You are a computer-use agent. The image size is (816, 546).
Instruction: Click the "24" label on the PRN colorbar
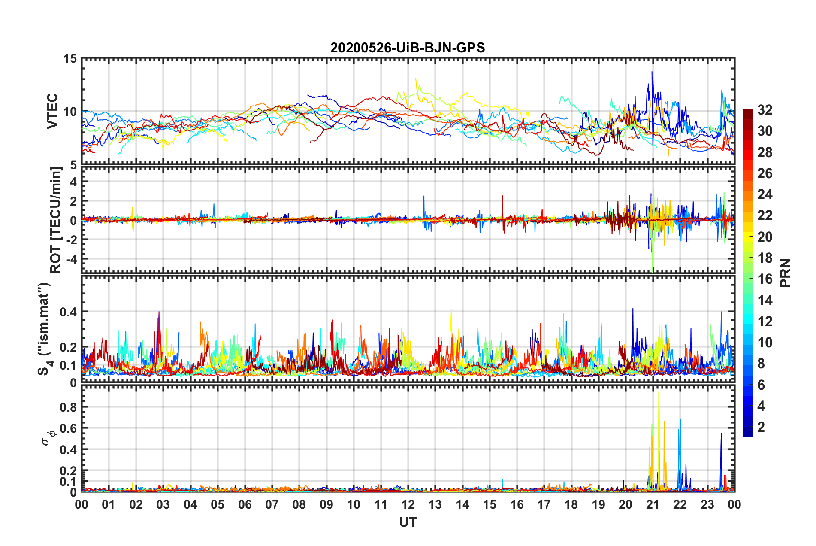(765, 194)
